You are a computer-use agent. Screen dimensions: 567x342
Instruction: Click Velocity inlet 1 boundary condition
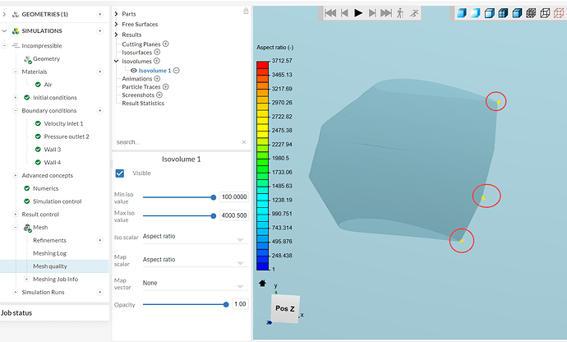[x=63, y=123]
